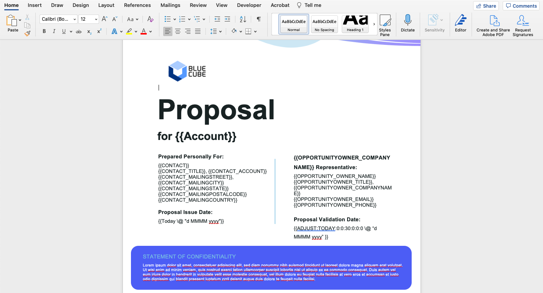543x293 pixels.
Task: Click the Statement of Confidentiality heading
Action: [189, 257]
